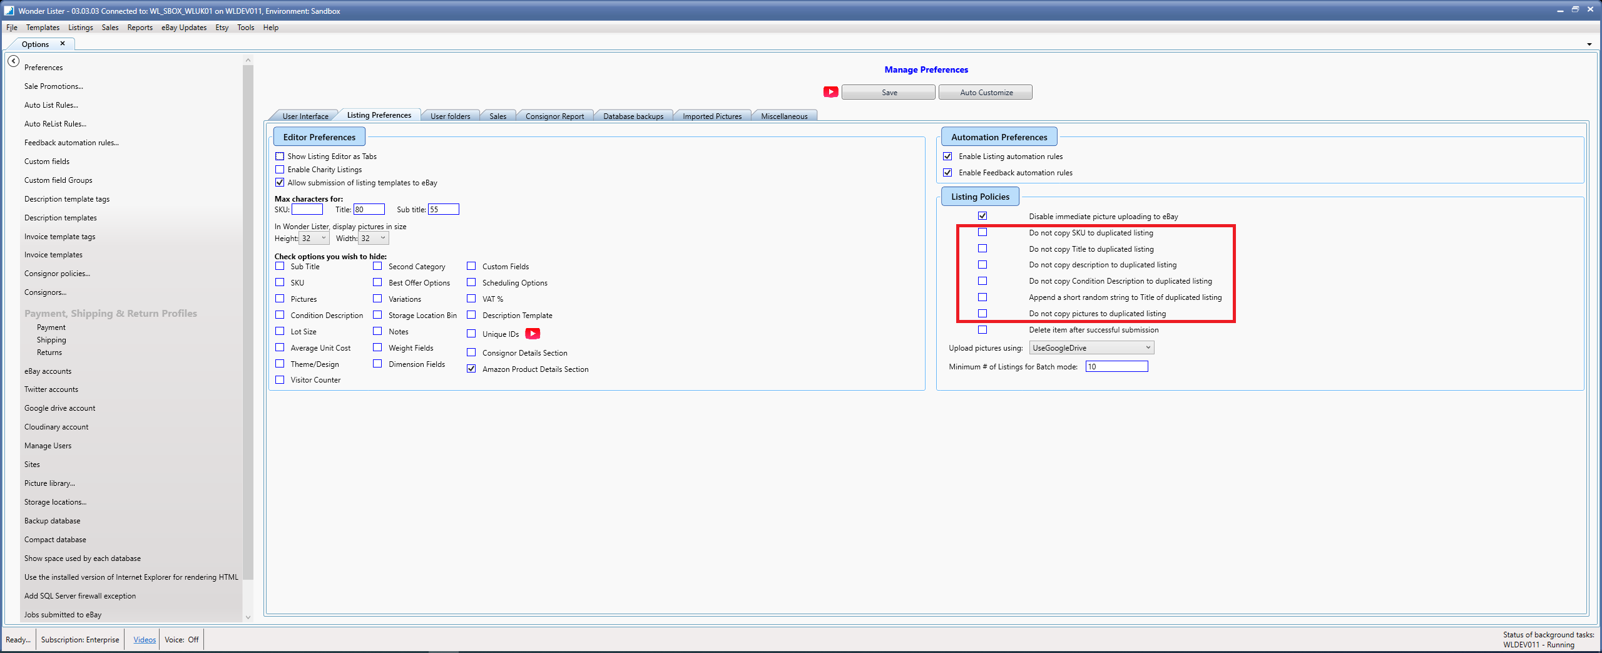Viewport: 1602px width, 653px height.
Task: Click the Voice: Off status indicator
Action: (x=181, y=639)
